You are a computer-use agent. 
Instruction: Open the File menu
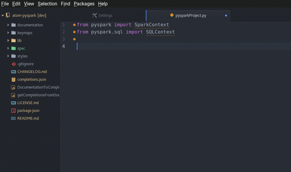5,4
